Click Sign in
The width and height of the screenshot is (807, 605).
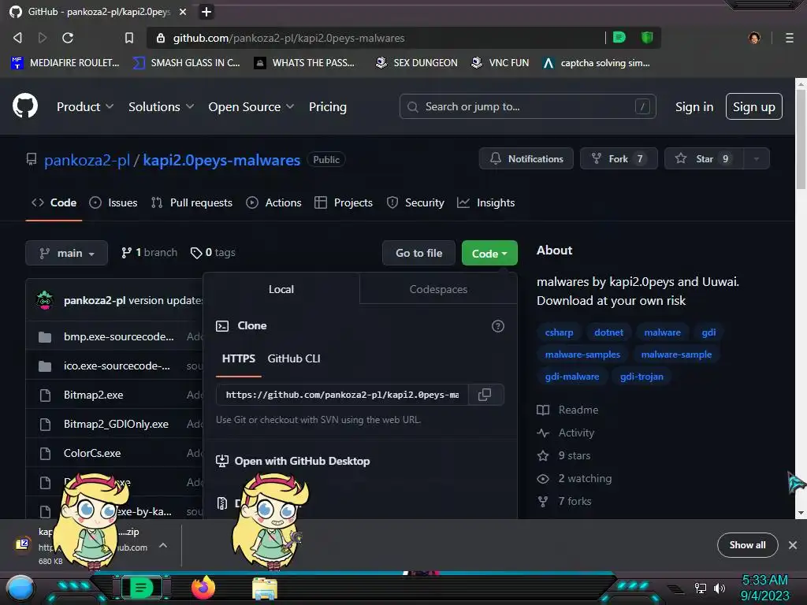694,106
